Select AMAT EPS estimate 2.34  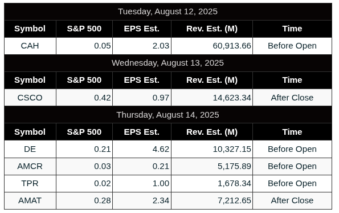pyautogui.click(x=161, y=200)
